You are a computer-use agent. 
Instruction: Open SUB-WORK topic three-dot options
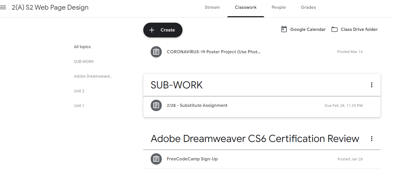(371, 85)
